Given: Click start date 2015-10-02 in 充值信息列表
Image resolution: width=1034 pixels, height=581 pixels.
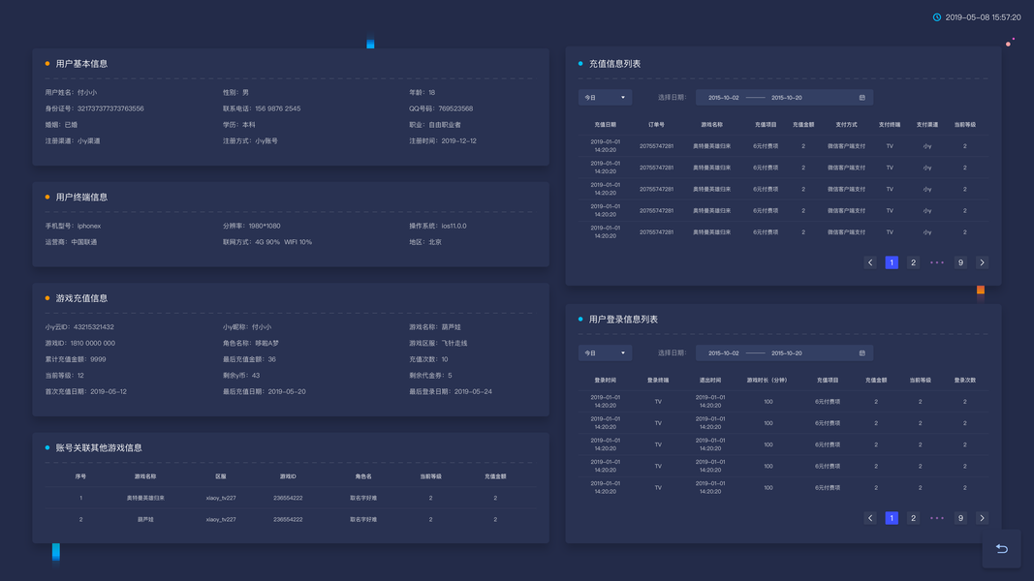Looking at the screenshot, I should point(723,98).
